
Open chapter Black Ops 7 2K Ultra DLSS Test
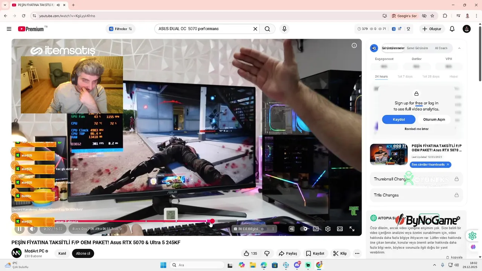97,229
